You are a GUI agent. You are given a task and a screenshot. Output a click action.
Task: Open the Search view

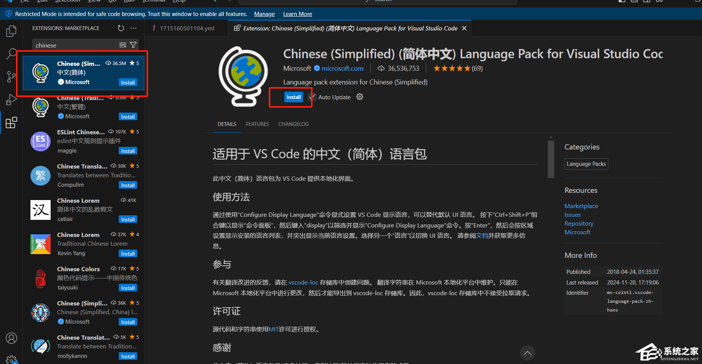11,54
